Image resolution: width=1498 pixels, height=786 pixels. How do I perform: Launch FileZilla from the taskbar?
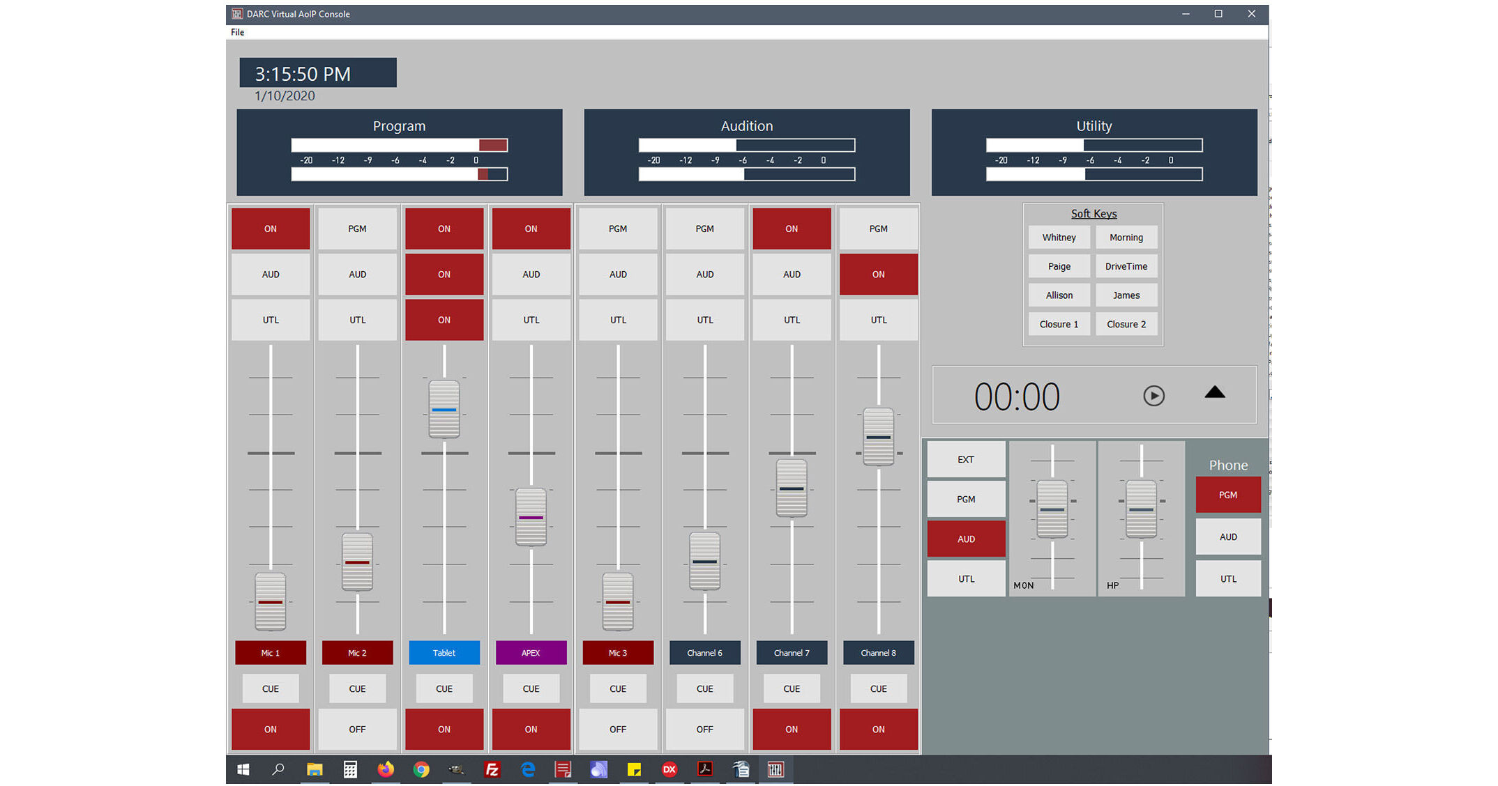tap(492, 769)
